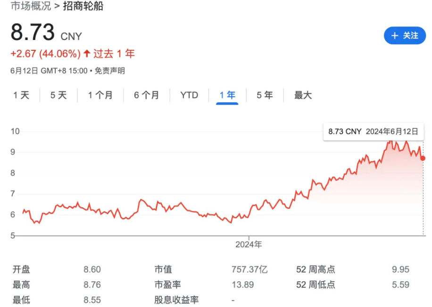
Task: Click the red data point on chart
Action: [423, 158]
